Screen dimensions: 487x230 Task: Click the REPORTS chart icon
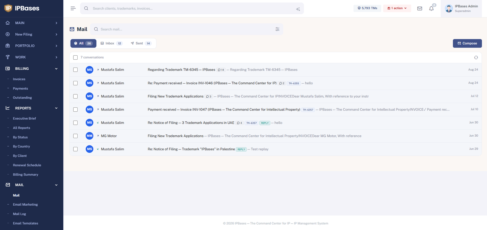[8, 108]
